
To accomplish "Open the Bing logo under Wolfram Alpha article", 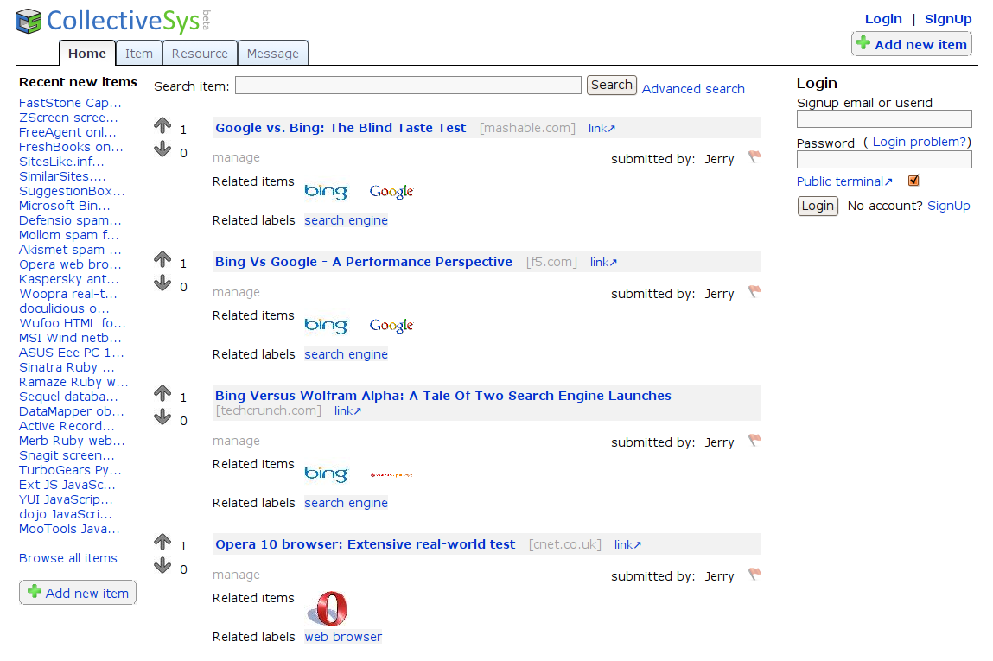I will pos(326,474).
